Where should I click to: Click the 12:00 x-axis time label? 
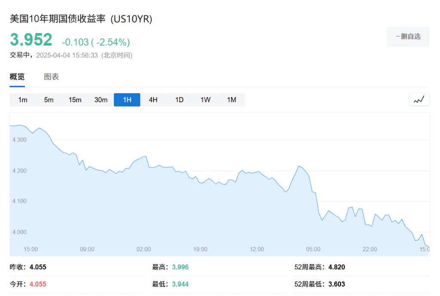257,250
